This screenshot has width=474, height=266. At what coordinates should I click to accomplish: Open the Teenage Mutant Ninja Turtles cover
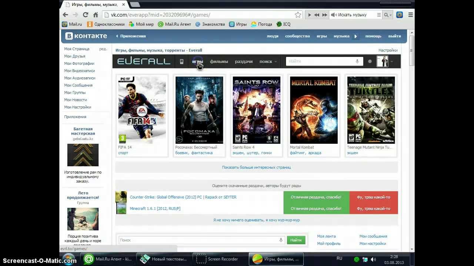371,110
